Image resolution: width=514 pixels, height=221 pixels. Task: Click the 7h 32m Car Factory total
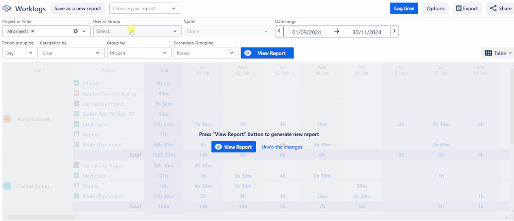tap(164, 104)
